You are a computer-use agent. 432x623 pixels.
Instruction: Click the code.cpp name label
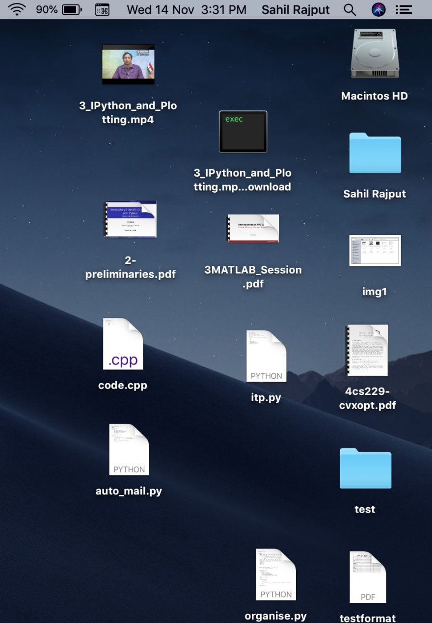point(123,386)
